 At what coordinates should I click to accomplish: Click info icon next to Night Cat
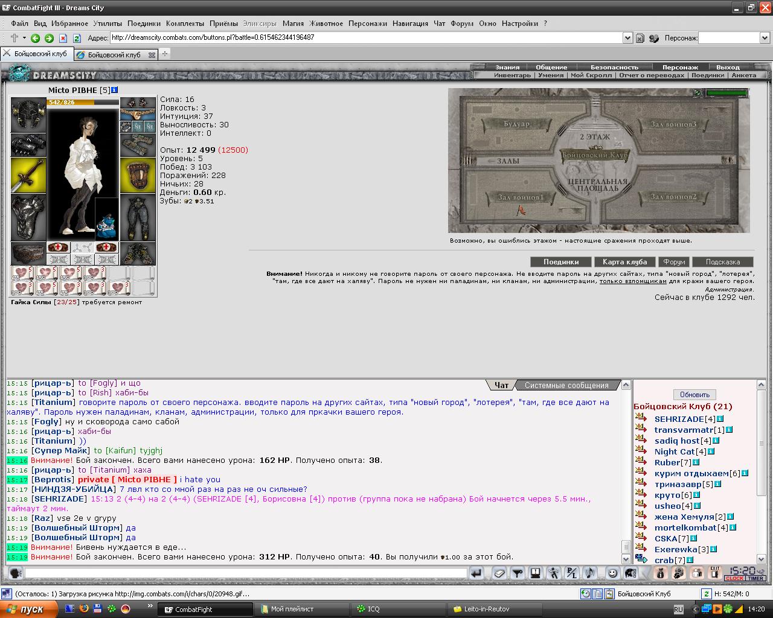(x=711, y=451)
